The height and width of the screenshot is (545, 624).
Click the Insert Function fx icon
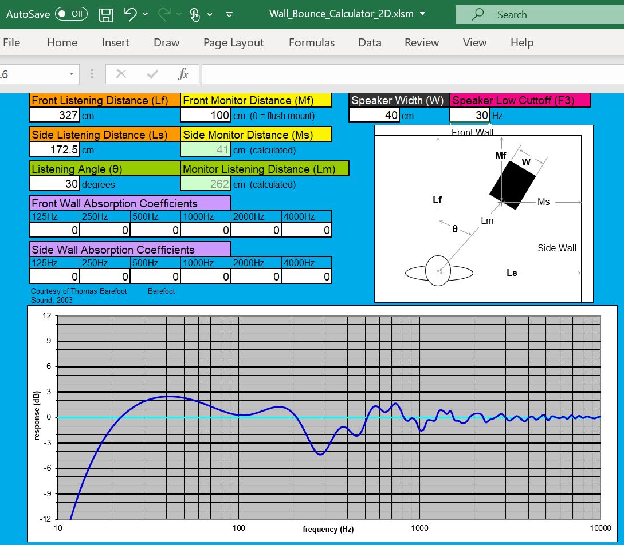[183, 74]
